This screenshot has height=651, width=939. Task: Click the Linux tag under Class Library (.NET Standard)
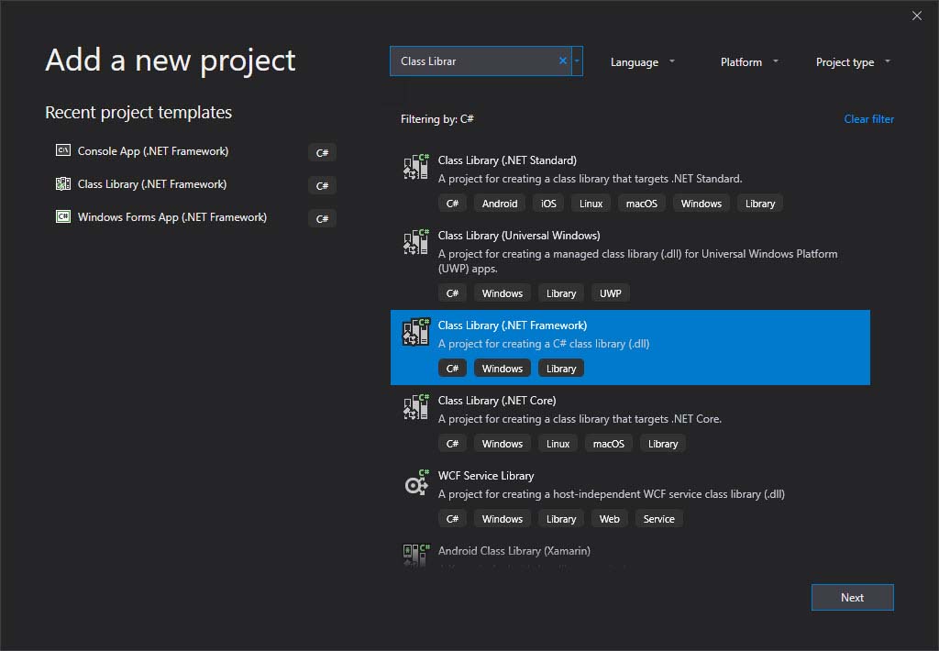[x=591, y=204]
